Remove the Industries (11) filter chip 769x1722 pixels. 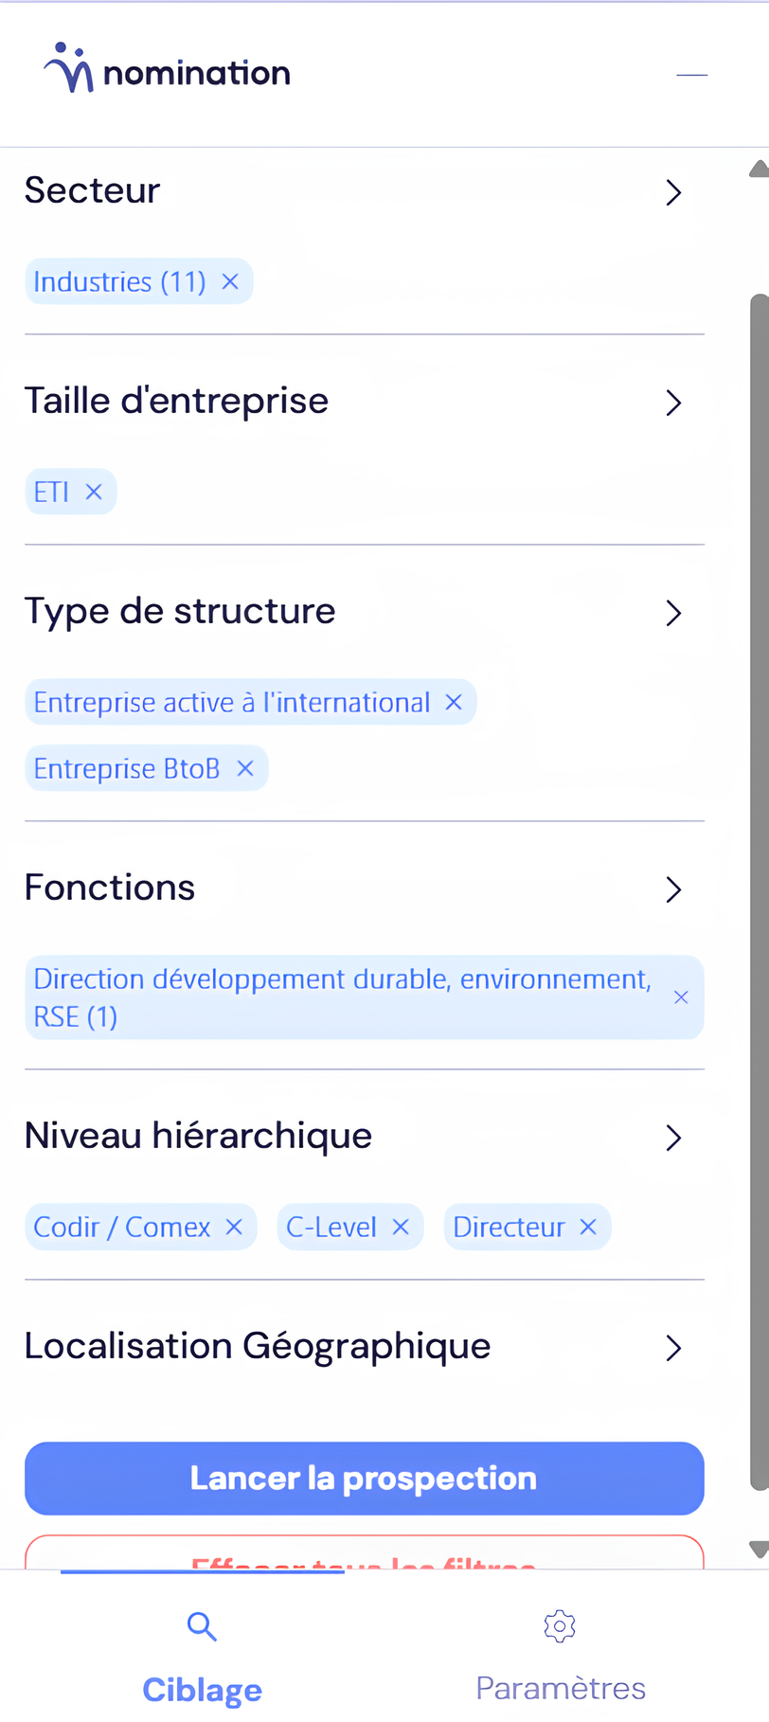[230, 281]
